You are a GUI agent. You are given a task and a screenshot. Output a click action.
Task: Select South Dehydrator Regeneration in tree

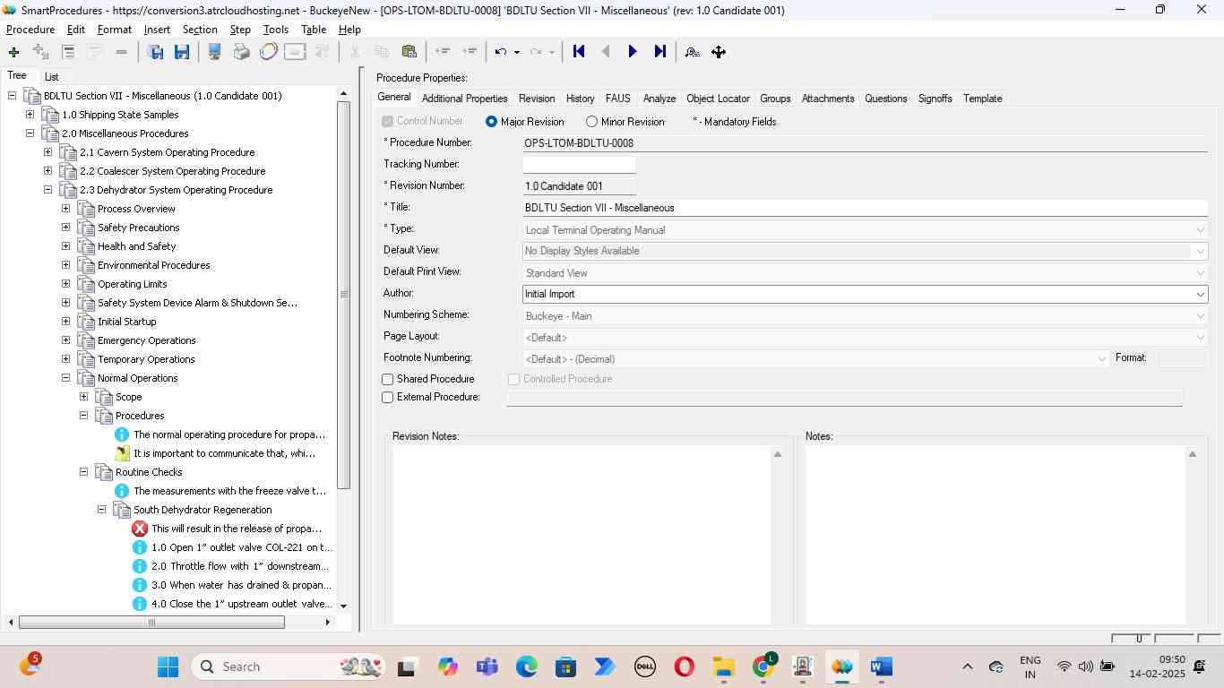[x=203, y=510]
